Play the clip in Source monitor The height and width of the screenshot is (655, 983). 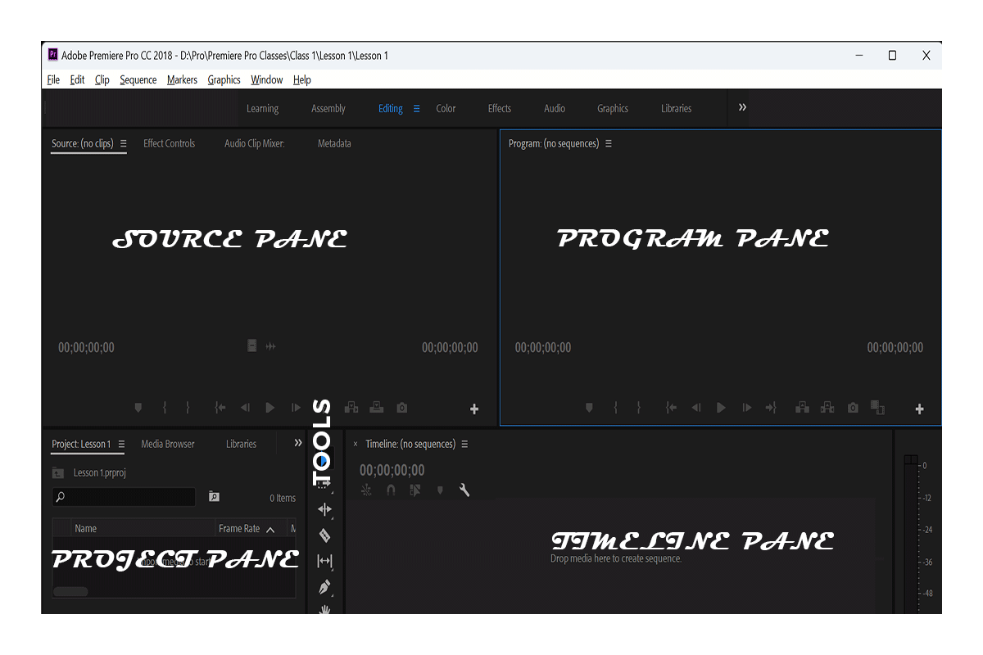point(270,408)
